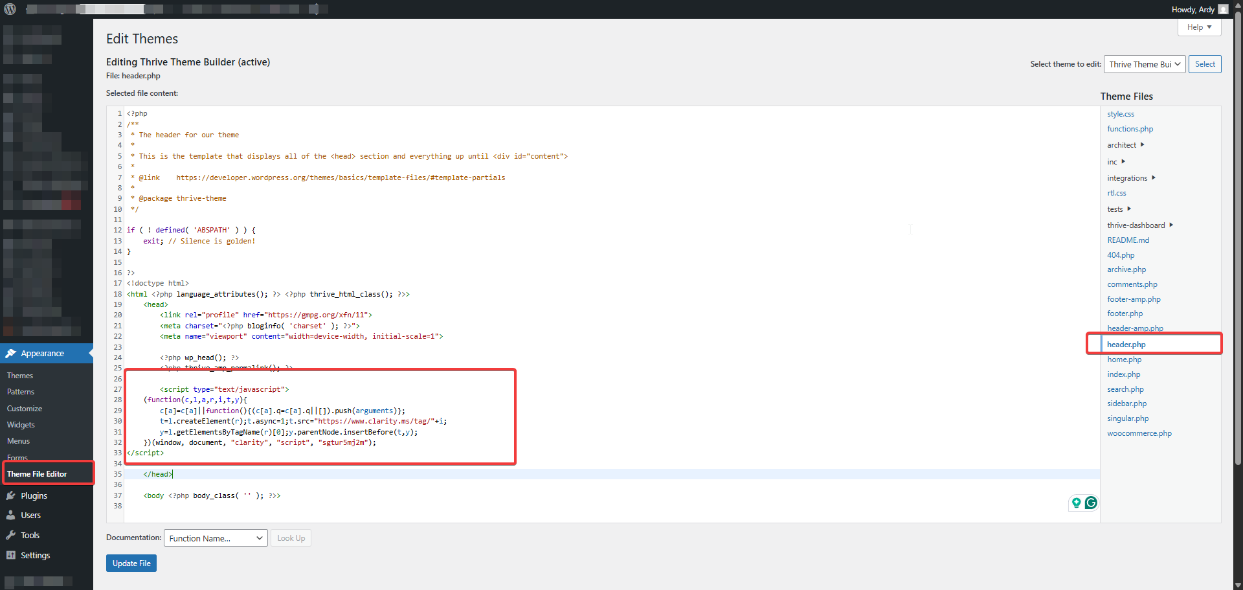Click the Appearance paintbrush icon
Screen dimensions: 1243x590
pos(10,354)
